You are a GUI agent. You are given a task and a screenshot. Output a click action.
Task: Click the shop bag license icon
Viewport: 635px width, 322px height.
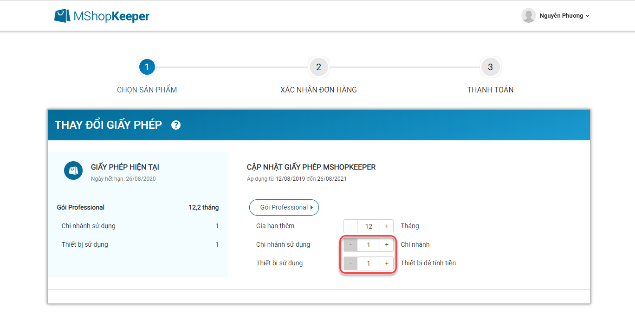click(x=73, y=171)
